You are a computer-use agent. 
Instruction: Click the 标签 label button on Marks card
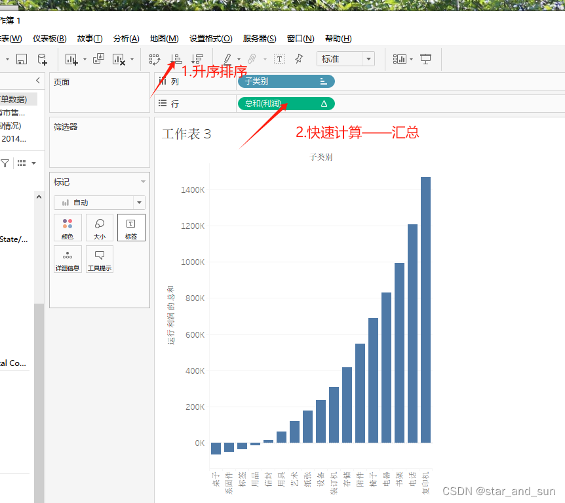tap(131, 228)
